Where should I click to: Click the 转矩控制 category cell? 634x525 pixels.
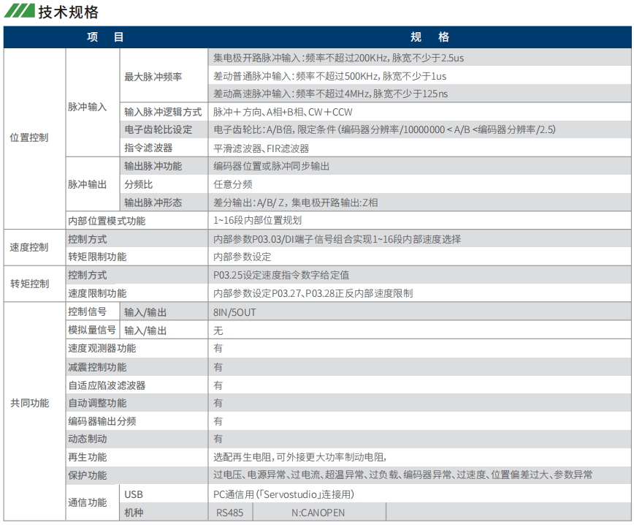coord(29,284)
